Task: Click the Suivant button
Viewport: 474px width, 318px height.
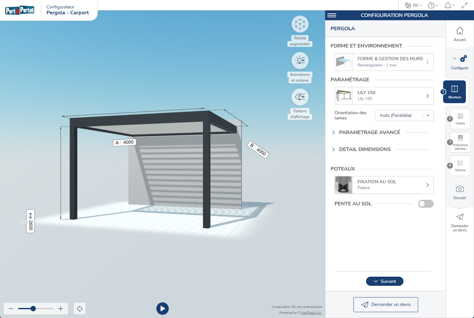Action: pyautogui.click(x=385, y=281)
